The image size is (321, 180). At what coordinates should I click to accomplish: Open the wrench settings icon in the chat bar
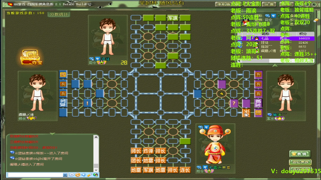(x=89, y=175)
